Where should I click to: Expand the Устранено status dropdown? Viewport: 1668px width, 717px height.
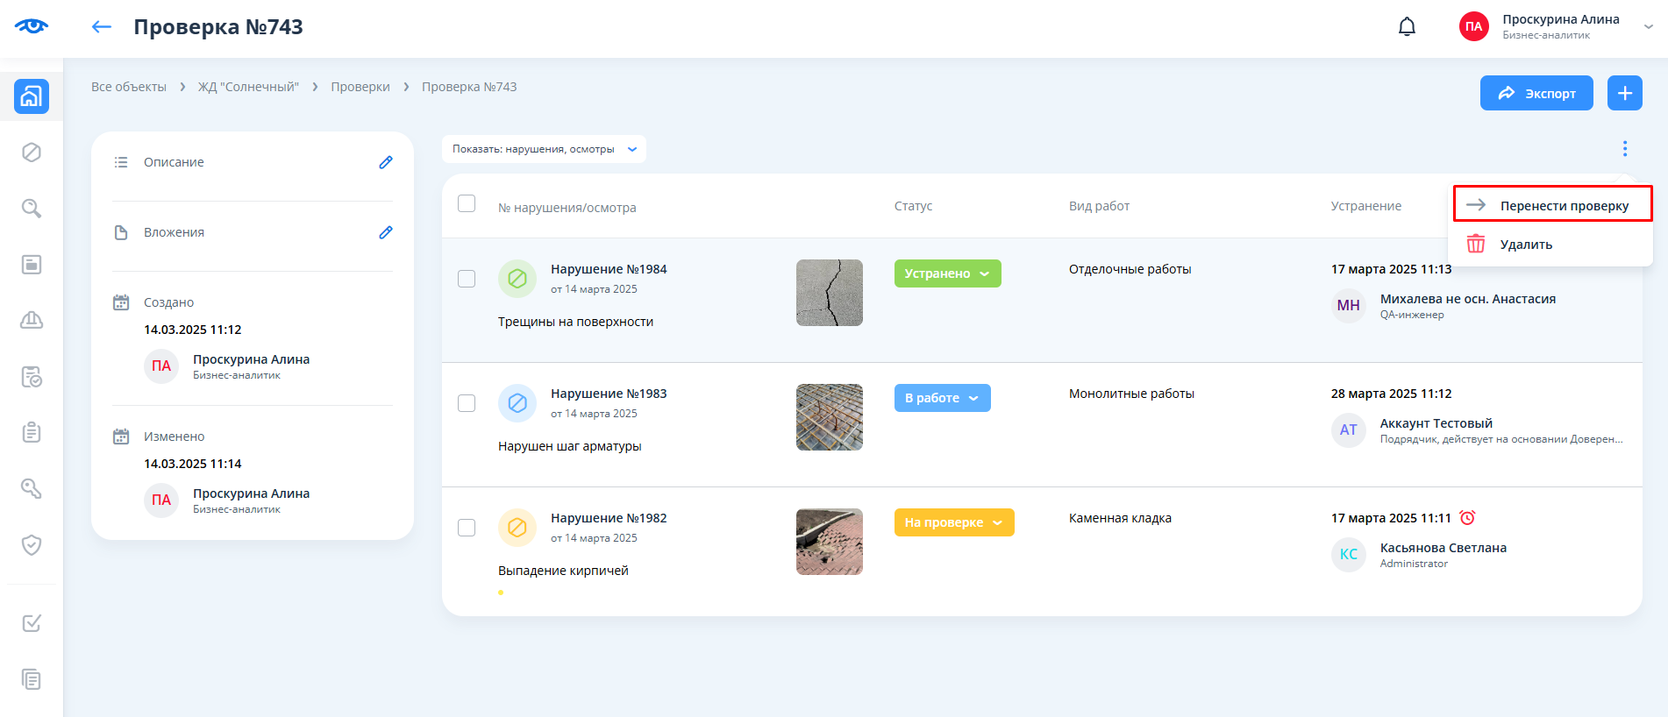[x=947, y=273]
